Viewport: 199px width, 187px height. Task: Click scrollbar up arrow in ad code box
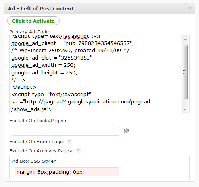tap(185, 39)
